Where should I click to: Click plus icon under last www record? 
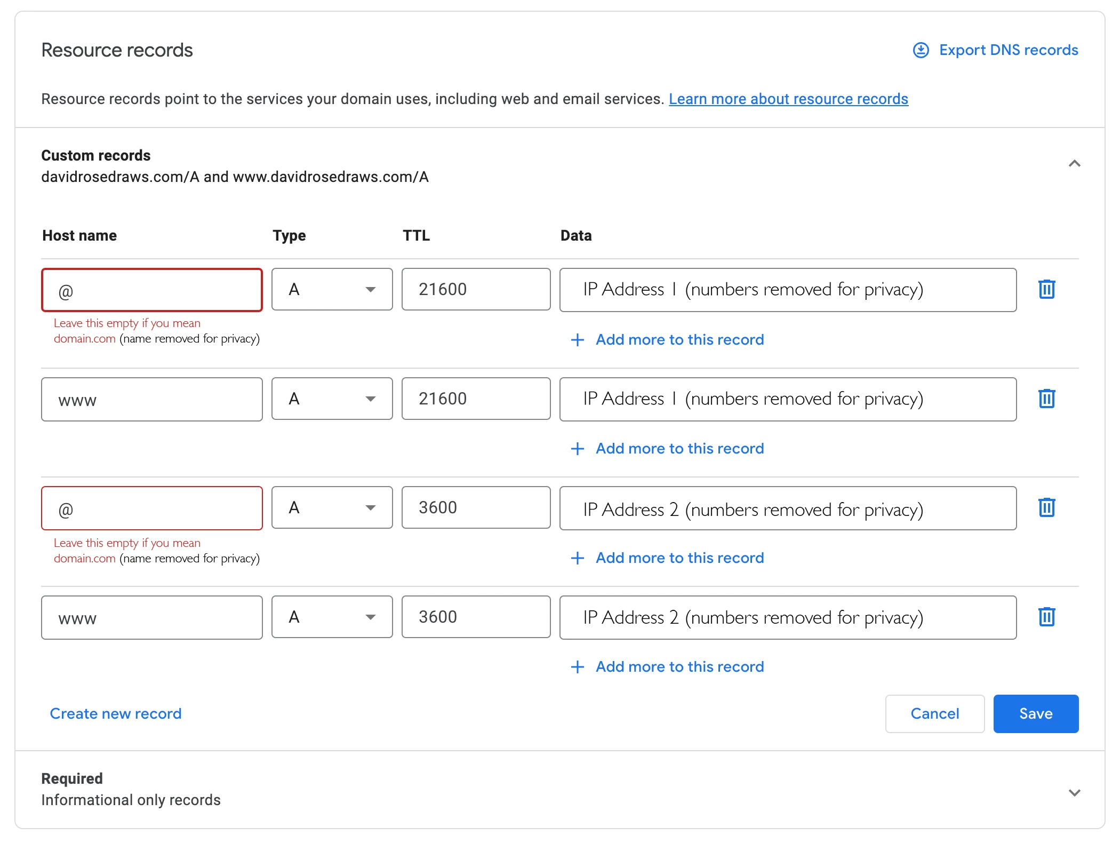pos(577,667)
